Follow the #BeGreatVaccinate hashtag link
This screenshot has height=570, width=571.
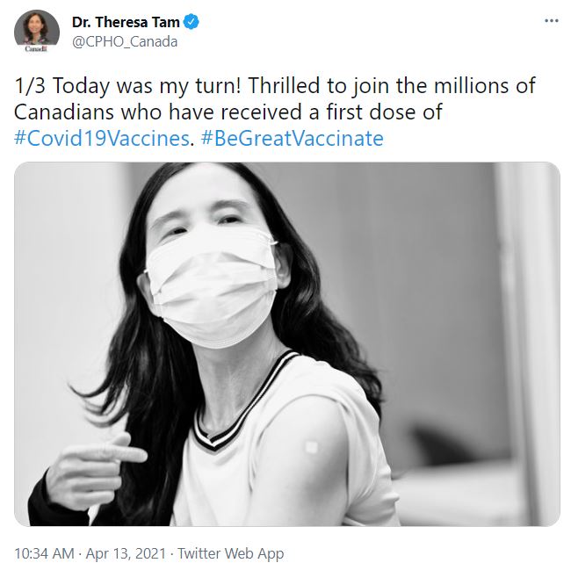tap(292, 138)
